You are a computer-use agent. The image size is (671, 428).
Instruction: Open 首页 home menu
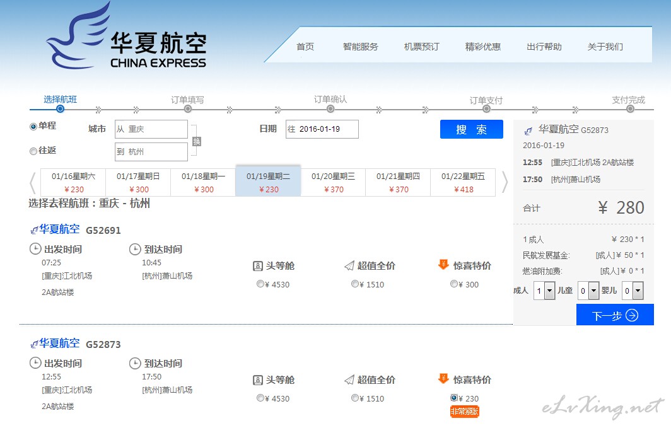305,47
